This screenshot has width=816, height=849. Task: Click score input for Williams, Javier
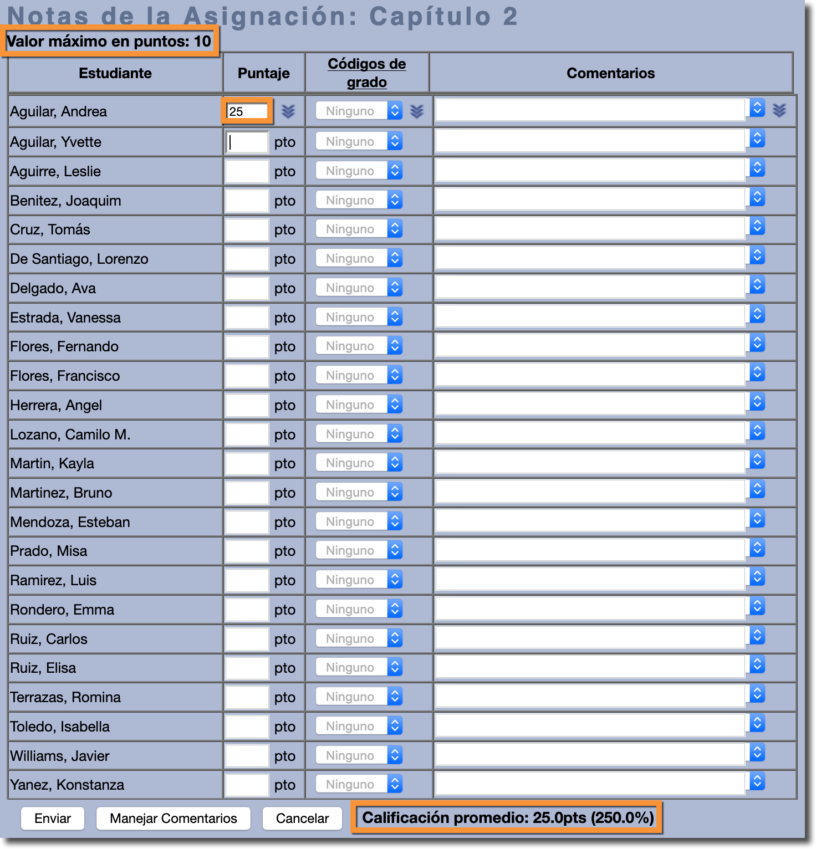coord(247,756)
